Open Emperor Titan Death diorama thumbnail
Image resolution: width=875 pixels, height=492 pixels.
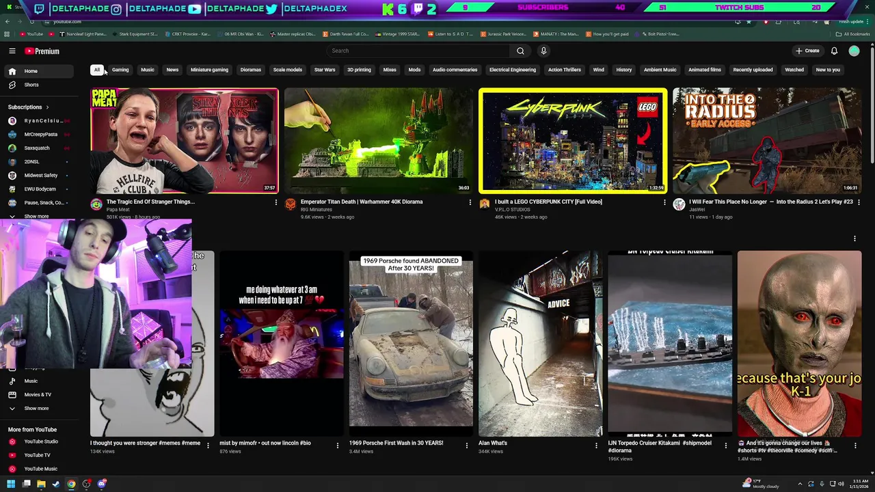(379, 141)
